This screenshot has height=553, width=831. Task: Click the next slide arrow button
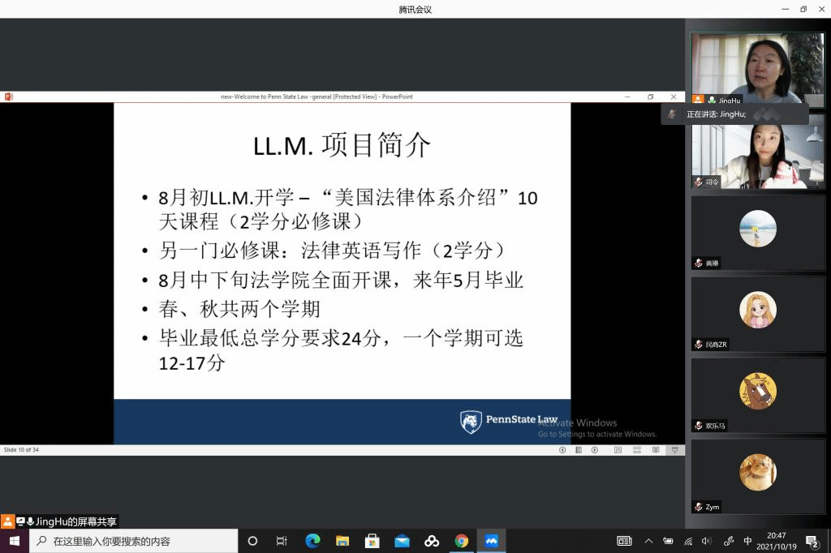point(594,450)
